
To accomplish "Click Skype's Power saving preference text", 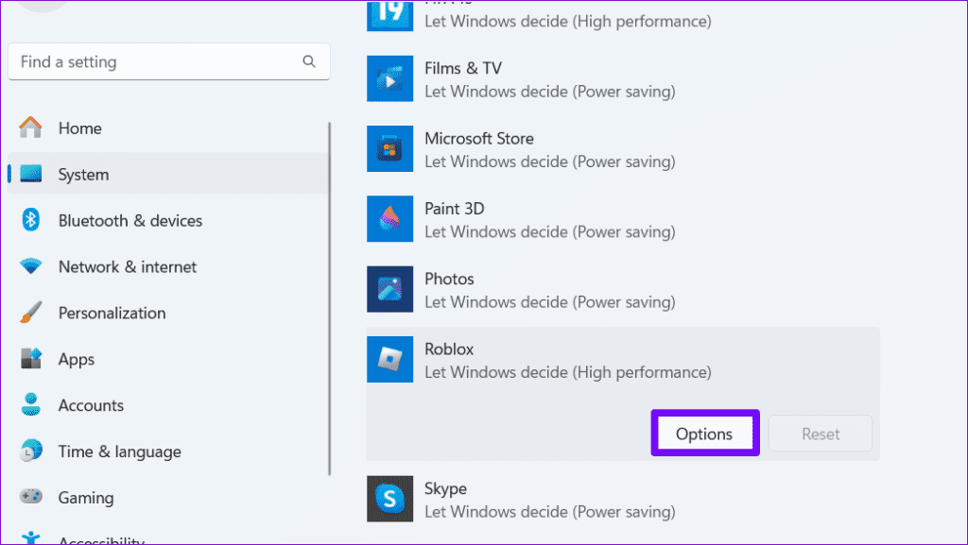I will [550, 512].
